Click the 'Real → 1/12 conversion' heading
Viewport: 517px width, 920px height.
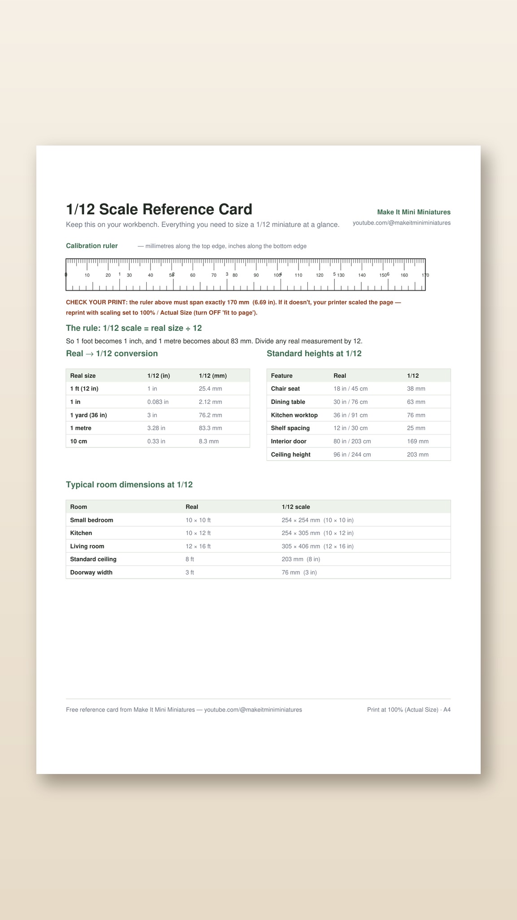click(x=112, y=354)
